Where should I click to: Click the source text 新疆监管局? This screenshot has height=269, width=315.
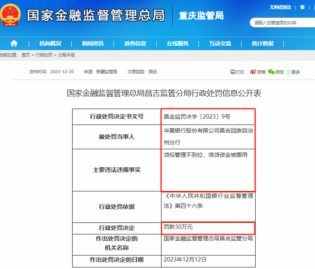pos(107,72)
